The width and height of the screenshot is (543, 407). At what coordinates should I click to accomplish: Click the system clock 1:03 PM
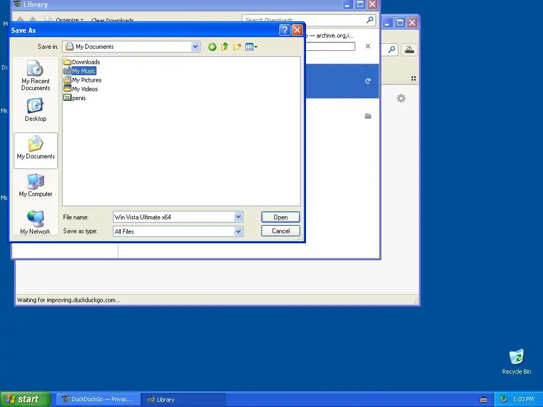tap(523, 399)
